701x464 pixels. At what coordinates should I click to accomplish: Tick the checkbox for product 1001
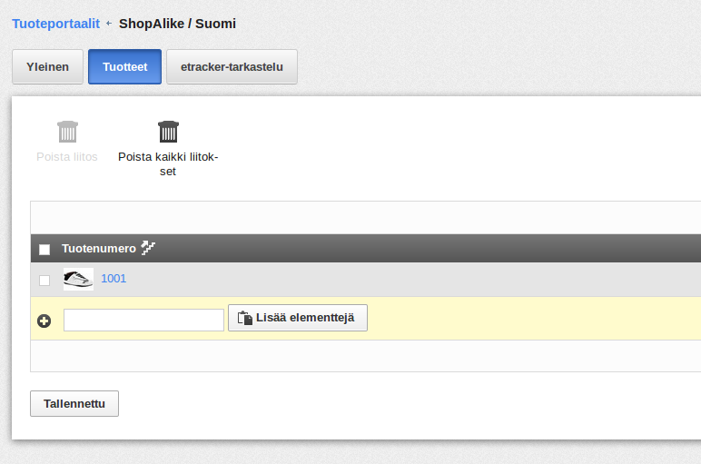click(x=44, y=281)
